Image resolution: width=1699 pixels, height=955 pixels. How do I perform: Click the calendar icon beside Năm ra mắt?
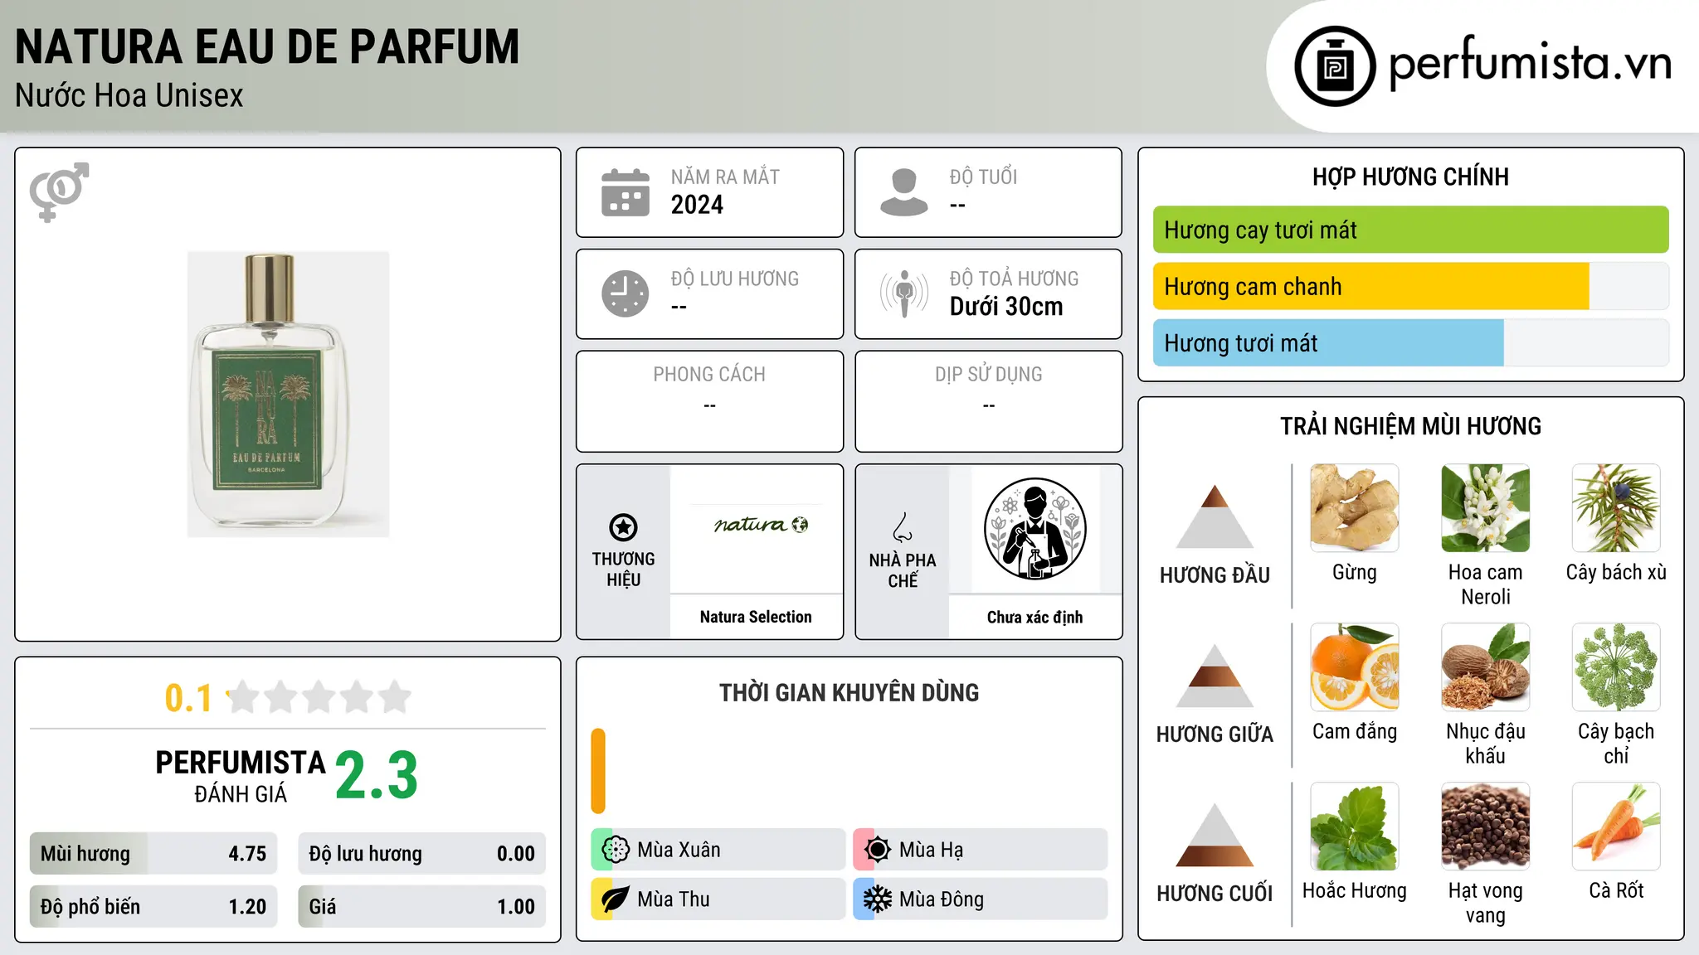click(626, 192)
